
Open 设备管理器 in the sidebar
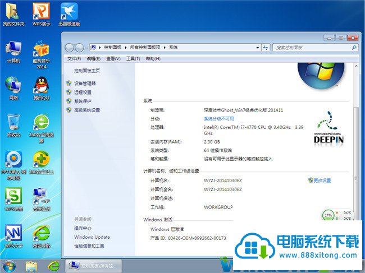(x=85, y=84)
